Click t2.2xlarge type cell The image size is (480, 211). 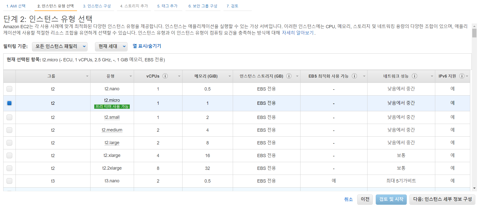point(112,168)
